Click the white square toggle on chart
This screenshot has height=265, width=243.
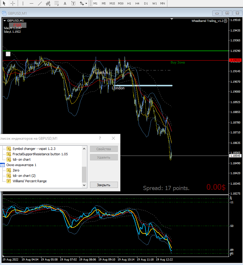(8, 54)
